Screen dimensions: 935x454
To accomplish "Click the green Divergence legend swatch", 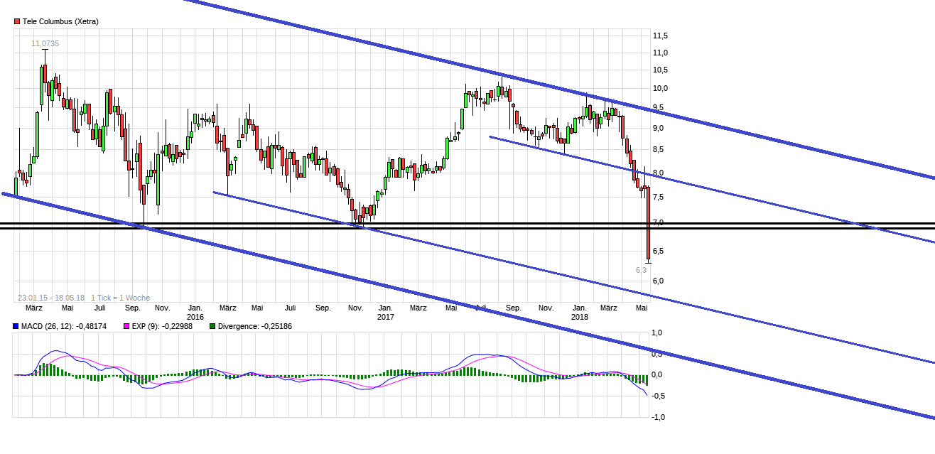I will tap(212, 327).
